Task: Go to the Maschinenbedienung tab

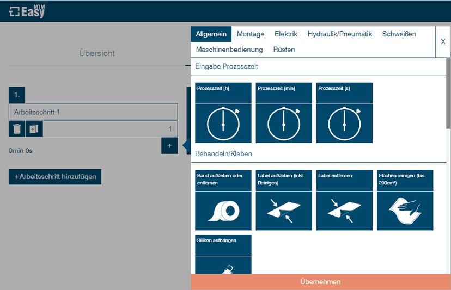Action: click(229, 50)
